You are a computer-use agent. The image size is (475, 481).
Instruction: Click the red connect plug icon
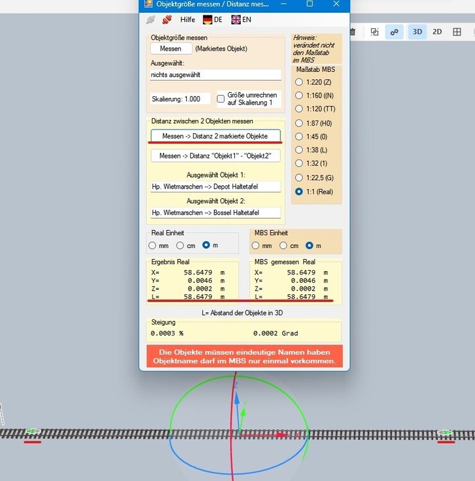(x=167, y=20)
